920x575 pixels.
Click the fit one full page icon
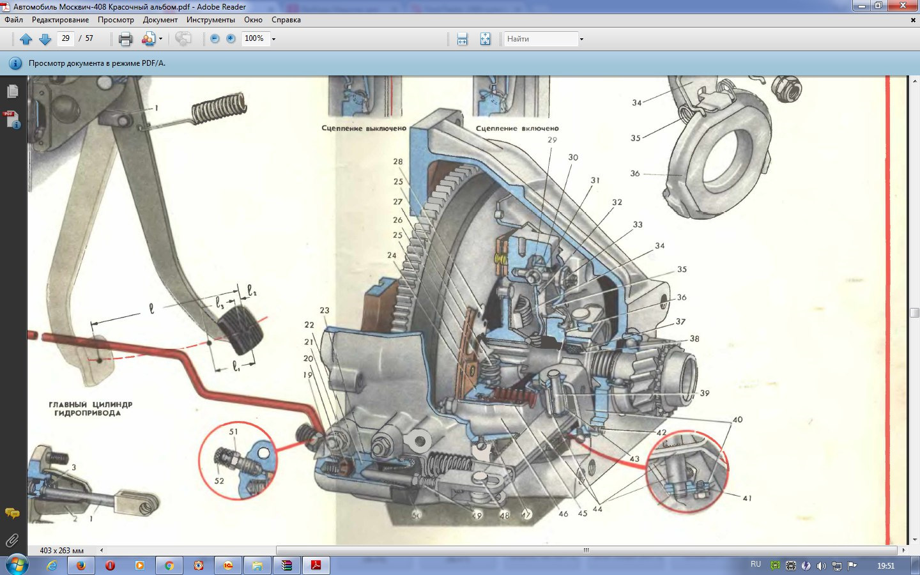tap(485, 39)
